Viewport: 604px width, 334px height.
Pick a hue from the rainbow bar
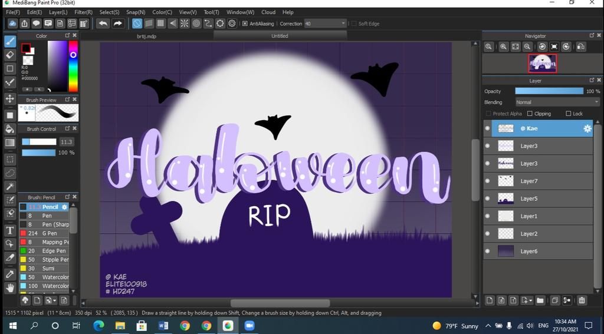73,66
